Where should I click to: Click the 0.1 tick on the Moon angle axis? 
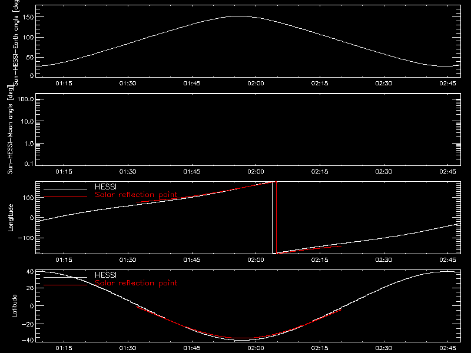(x=29, y=164)
